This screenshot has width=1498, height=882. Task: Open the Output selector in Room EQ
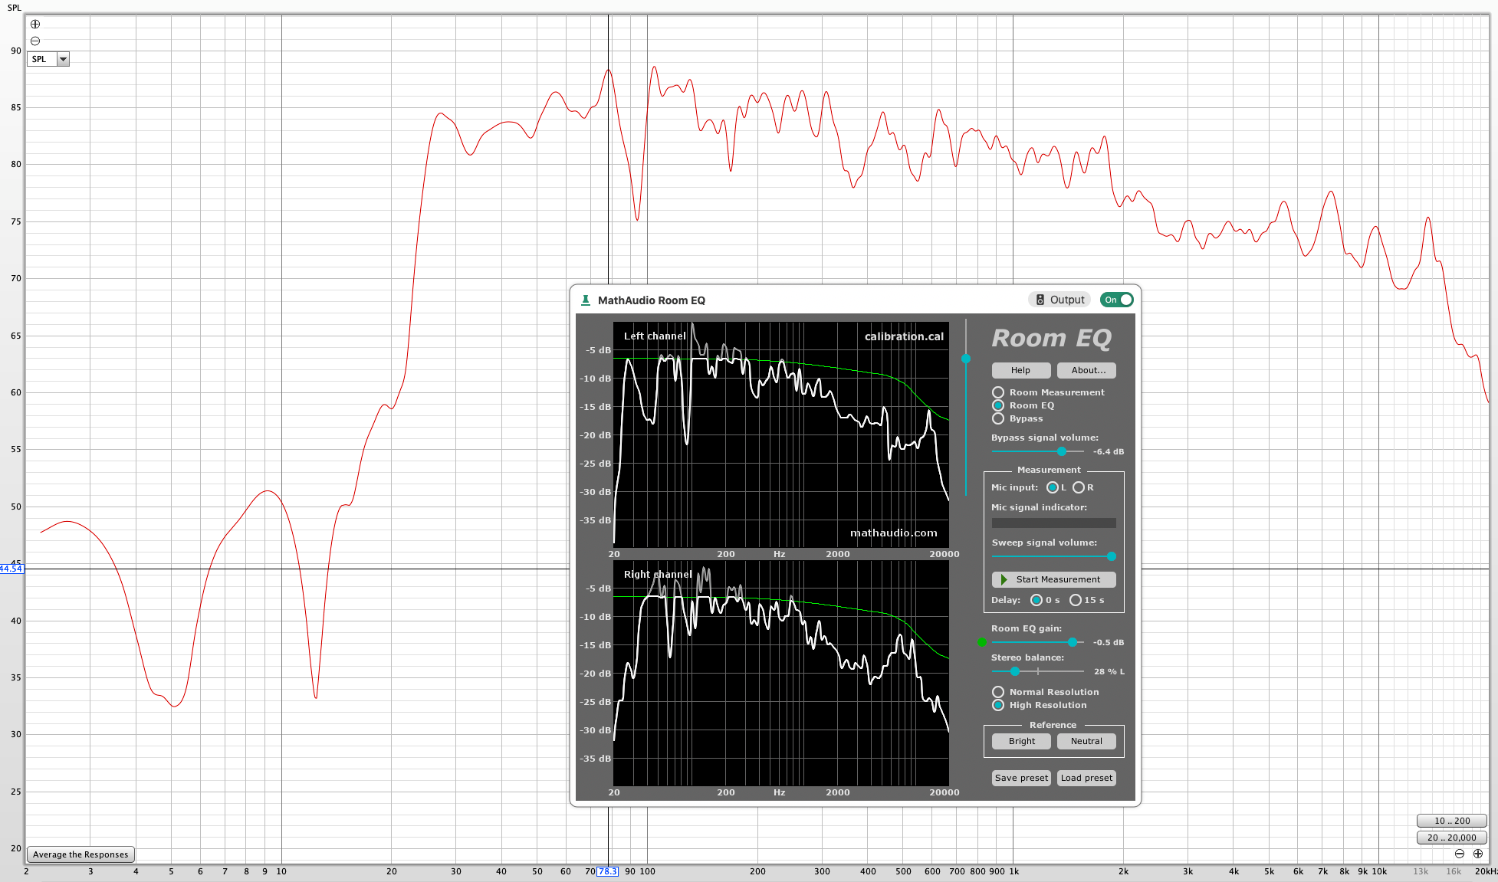pos(1059,300)
